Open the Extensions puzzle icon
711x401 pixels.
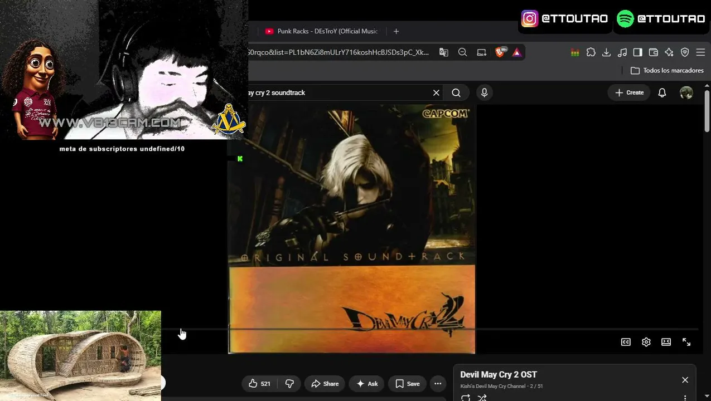[591, 52]
